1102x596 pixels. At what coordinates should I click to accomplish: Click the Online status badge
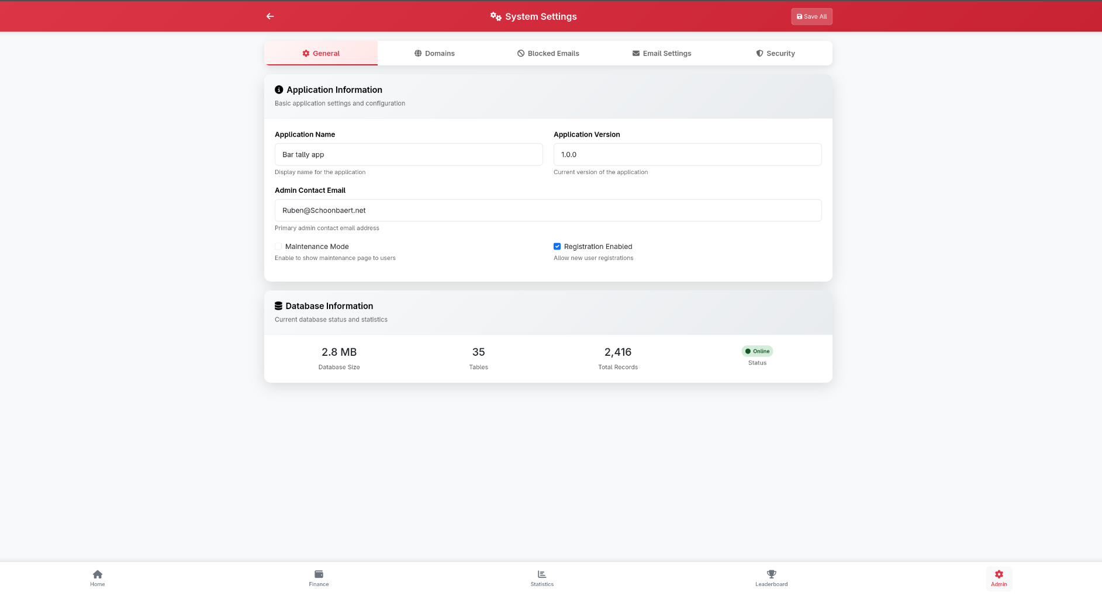[x=757, y=351]
